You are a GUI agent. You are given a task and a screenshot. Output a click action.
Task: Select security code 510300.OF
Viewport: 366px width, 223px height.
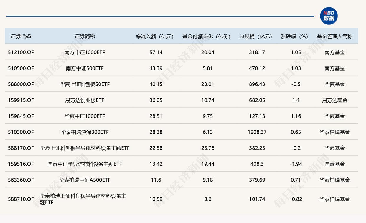[21, 132]
